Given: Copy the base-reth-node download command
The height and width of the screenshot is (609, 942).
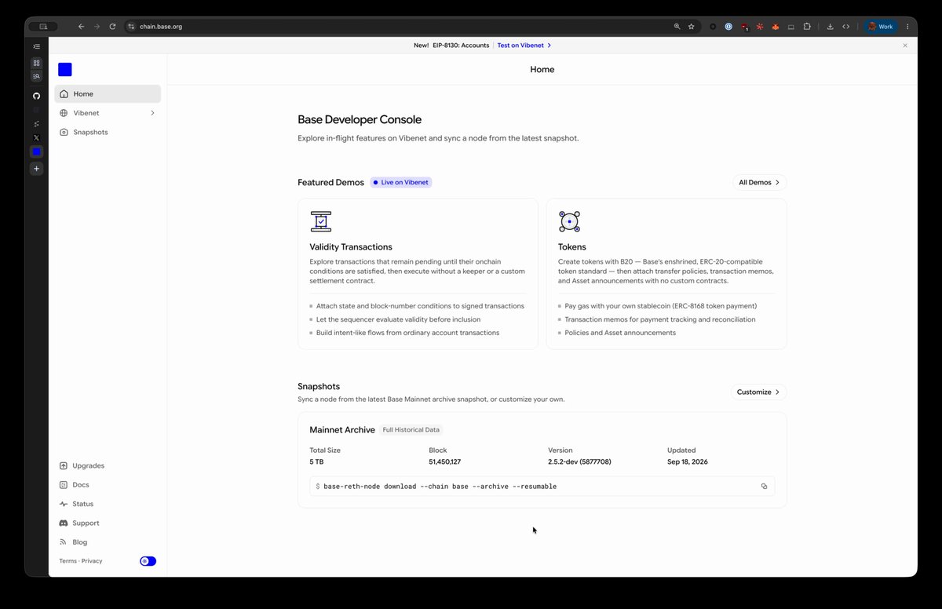Looking at the screenshot, I should click(764, 487).
